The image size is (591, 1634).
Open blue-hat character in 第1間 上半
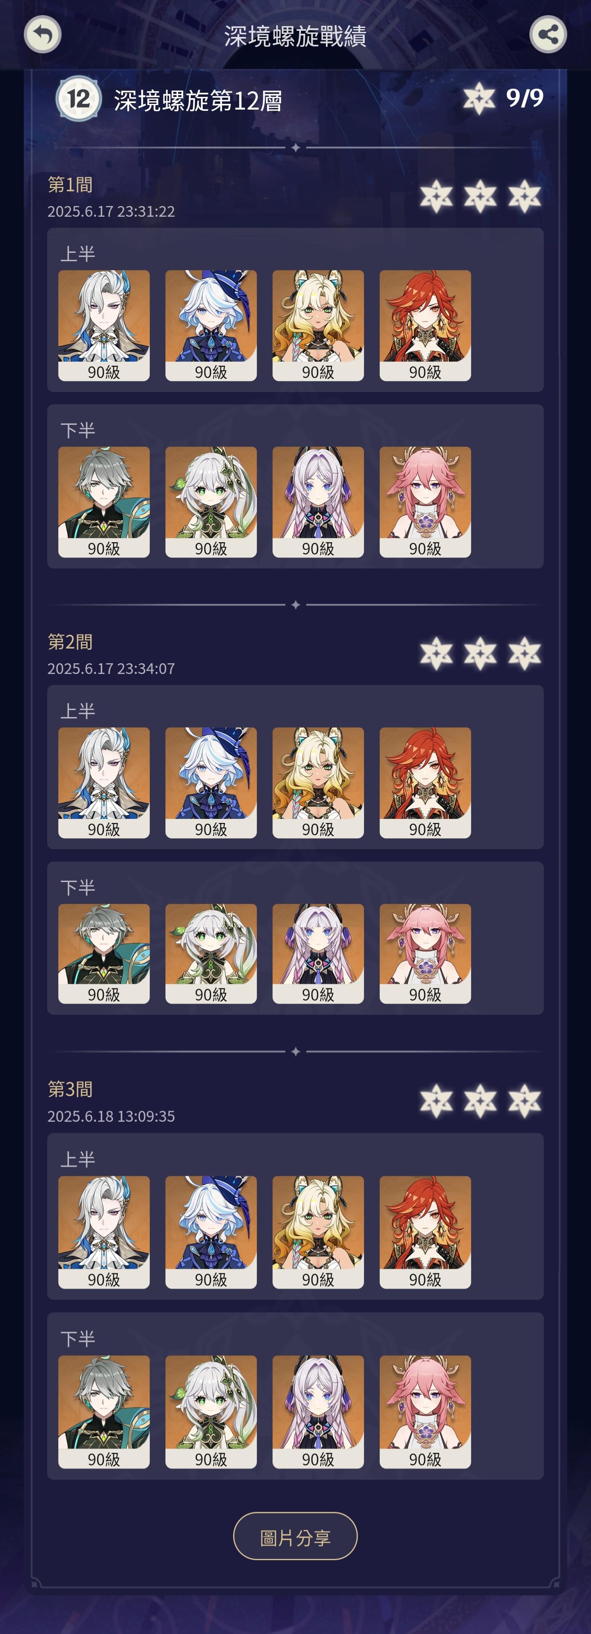coord(211,325)
